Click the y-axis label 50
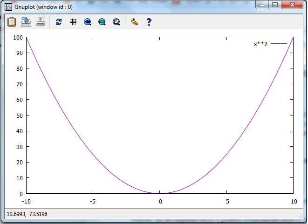 (20, 115)
